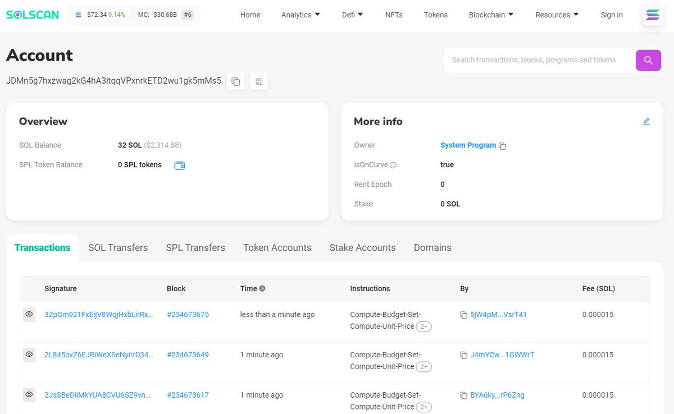Expand instructions badge for block #234673675
Image resolution: width=674 pixels, height=414 pixels.
pos(423,326)
